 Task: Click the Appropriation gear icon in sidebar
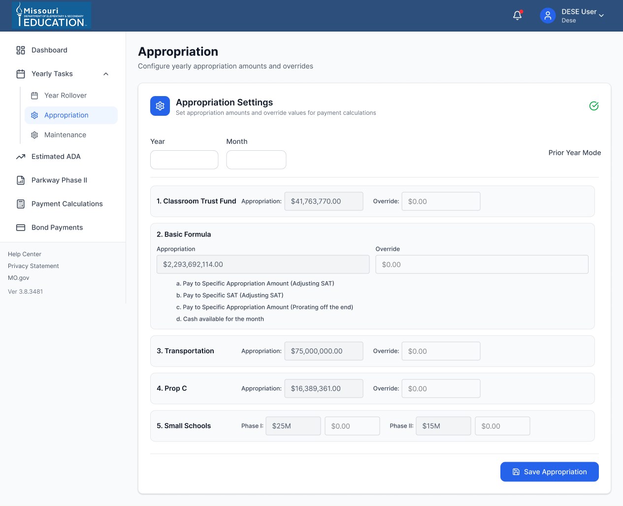click(x=34, y=115)
